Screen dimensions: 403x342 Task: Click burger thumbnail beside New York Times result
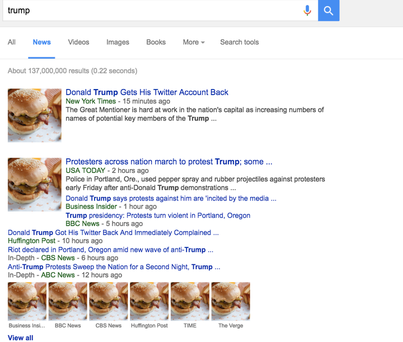(35, 115)
